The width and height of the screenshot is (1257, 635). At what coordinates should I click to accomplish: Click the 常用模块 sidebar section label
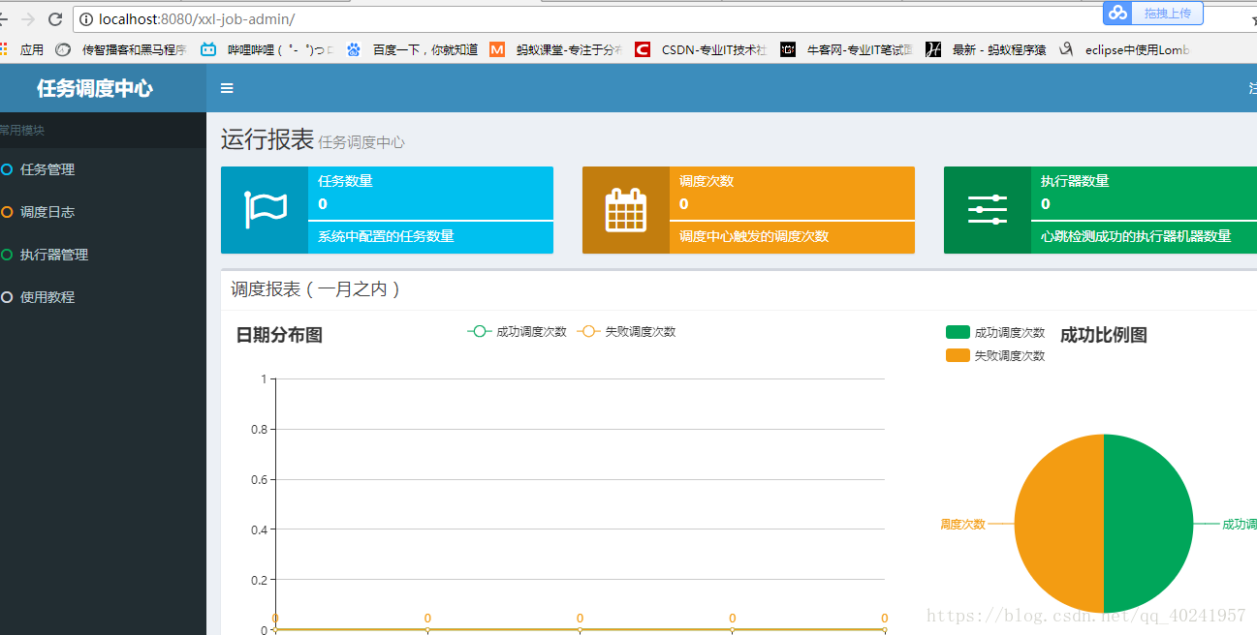click(22, 130)
